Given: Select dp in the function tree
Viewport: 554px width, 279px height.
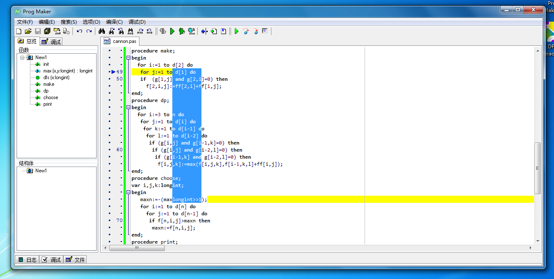Looking at the screenshot, I should pyautogui.click(x=46, y=91).
